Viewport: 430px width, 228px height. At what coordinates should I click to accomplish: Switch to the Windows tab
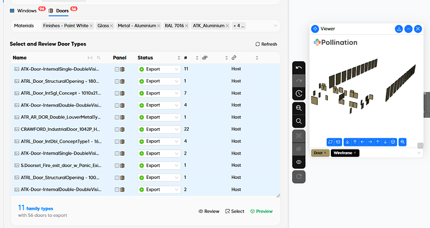click(27, 11)
